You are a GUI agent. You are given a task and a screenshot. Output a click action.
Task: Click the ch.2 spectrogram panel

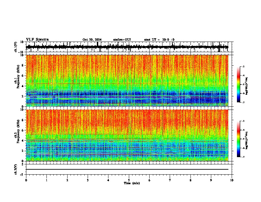(127, 135)
